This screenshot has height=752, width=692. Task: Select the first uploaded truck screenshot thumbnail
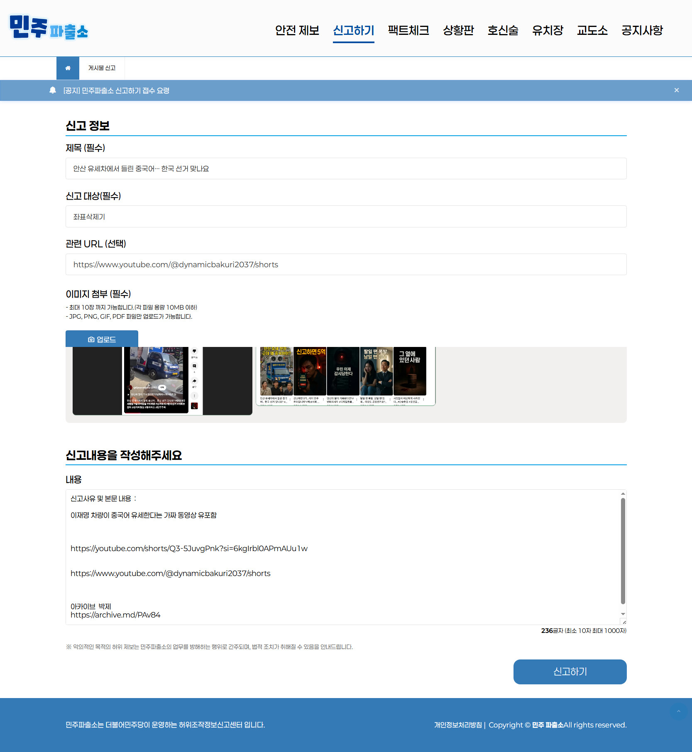coord(162,381)
